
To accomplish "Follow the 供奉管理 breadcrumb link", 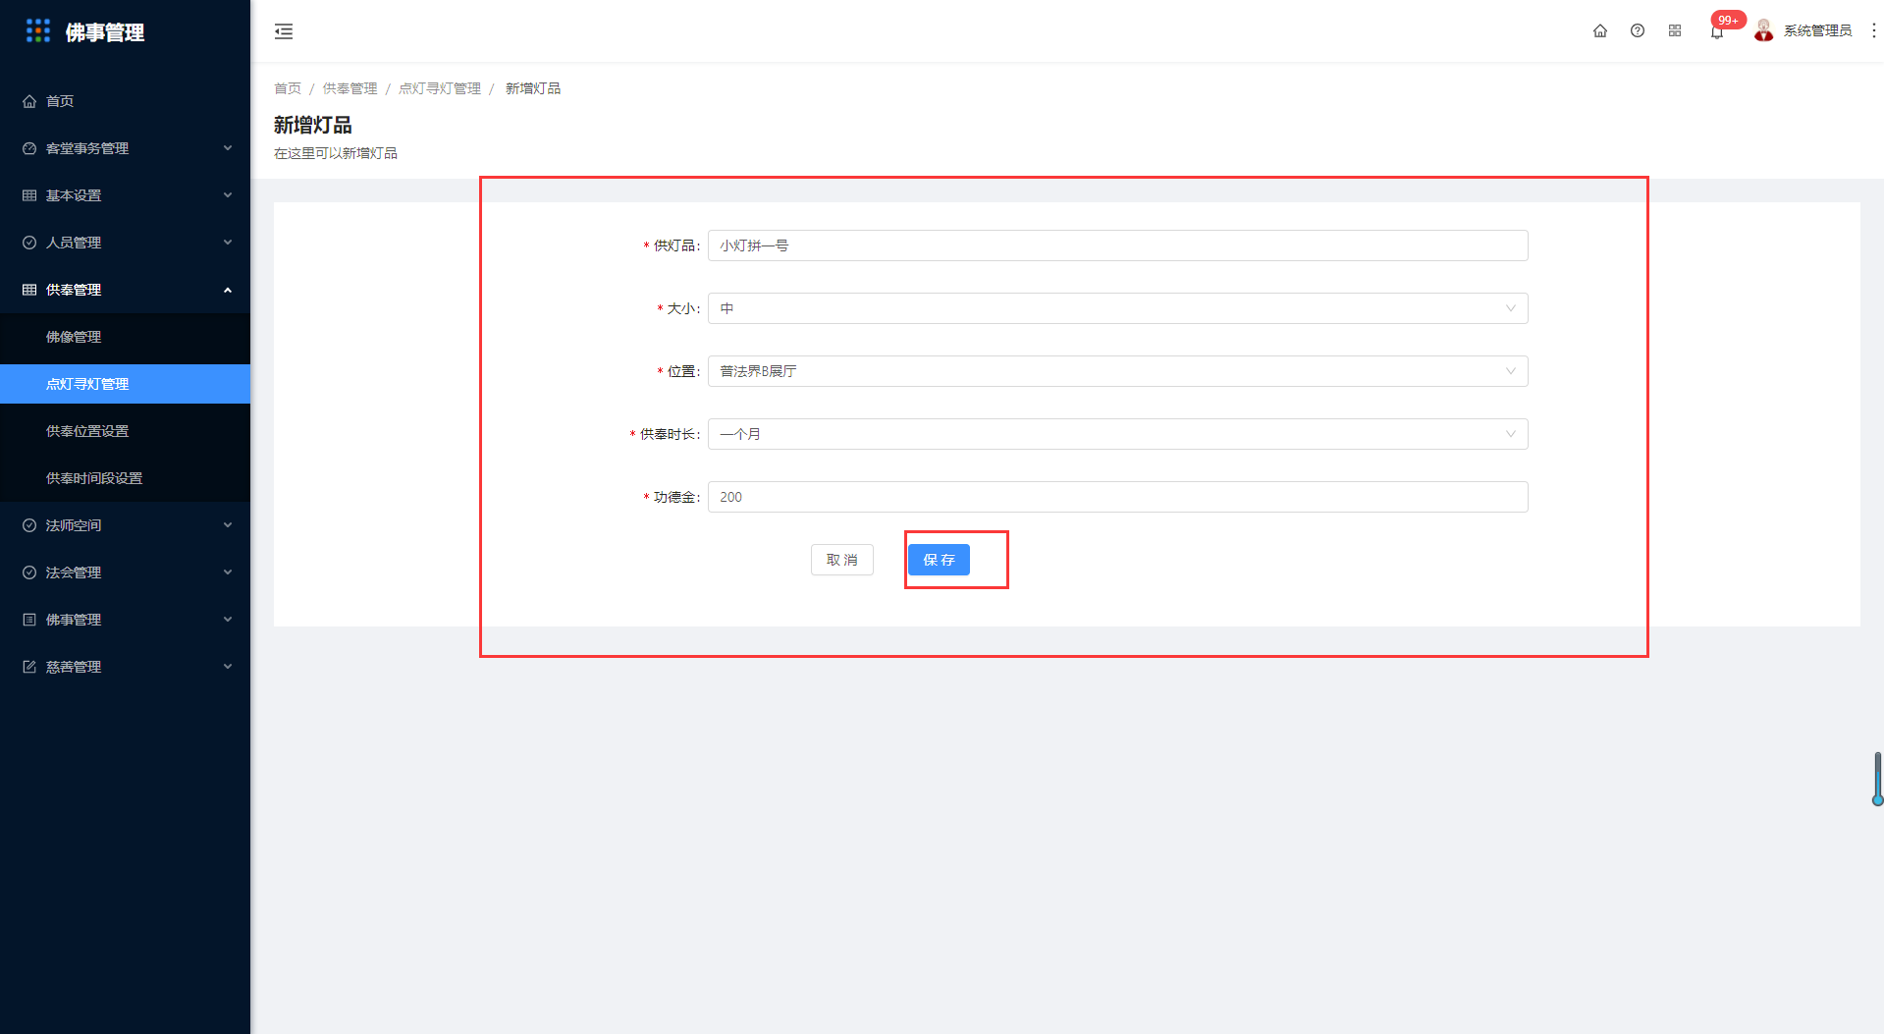I will 350,88.
